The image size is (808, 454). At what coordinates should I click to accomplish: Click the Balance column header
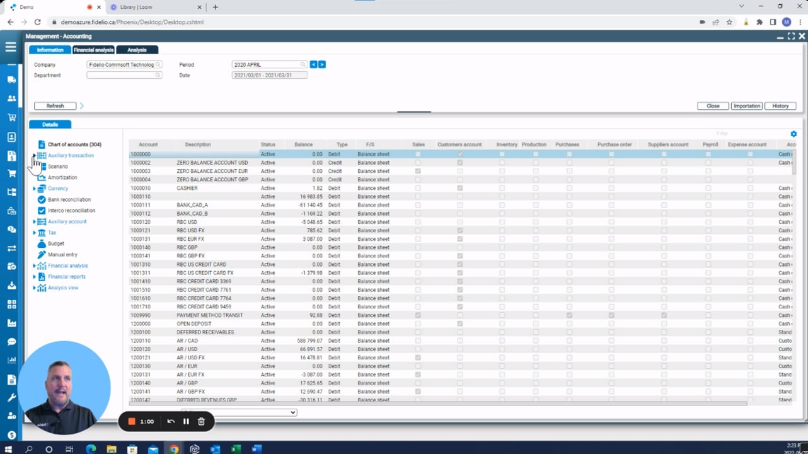coord(303,144)
